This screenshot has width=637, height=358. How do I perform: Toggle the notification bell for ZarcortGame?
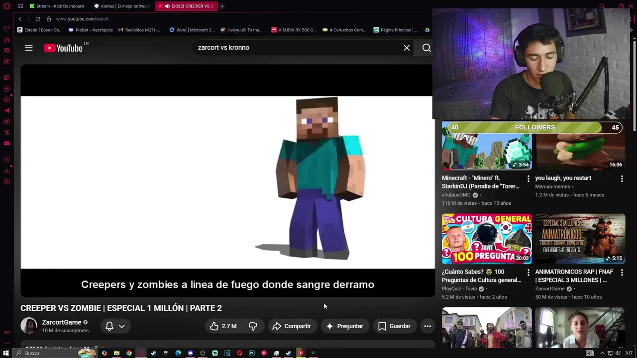click(x=109, y=326)
